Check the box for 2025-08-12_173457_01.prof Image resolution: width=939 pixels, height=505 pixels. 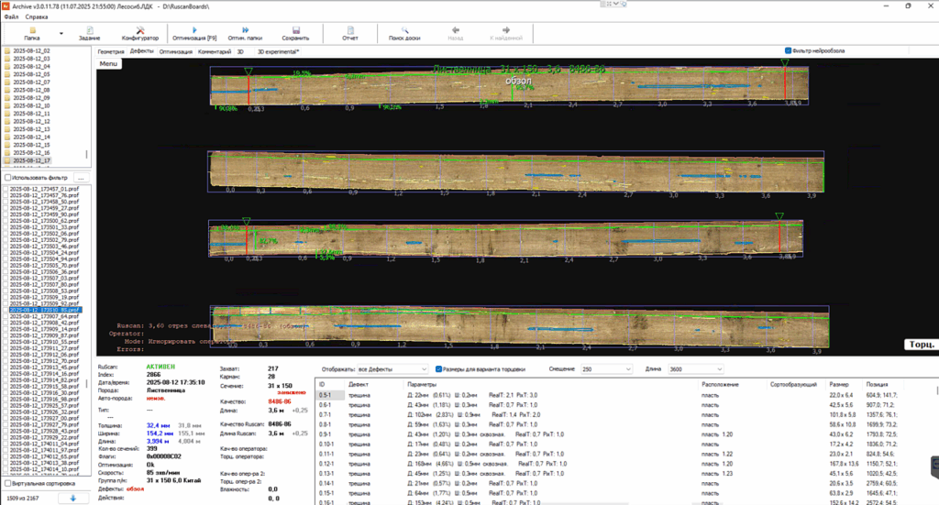[6, 189]
